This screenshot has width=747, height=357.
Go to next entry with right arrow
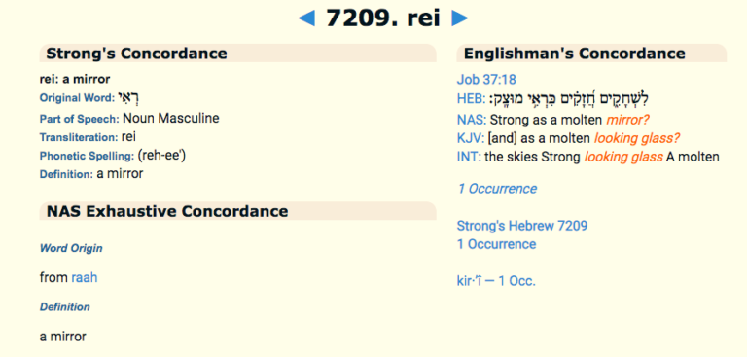coord(460,18)
